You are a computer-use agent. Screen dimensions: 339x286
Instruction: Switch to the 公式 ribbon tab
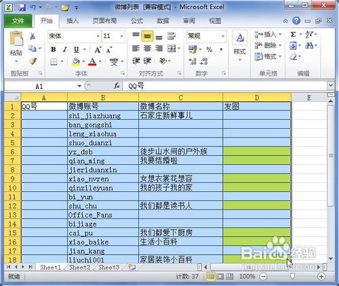point(137,21)
